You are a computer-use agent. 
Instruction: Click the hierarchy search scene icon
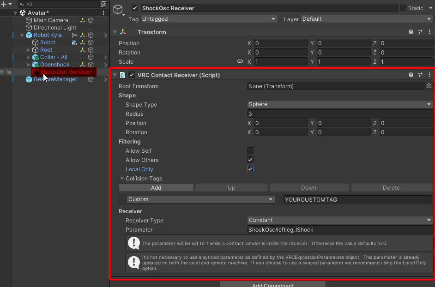pos(103,4)
